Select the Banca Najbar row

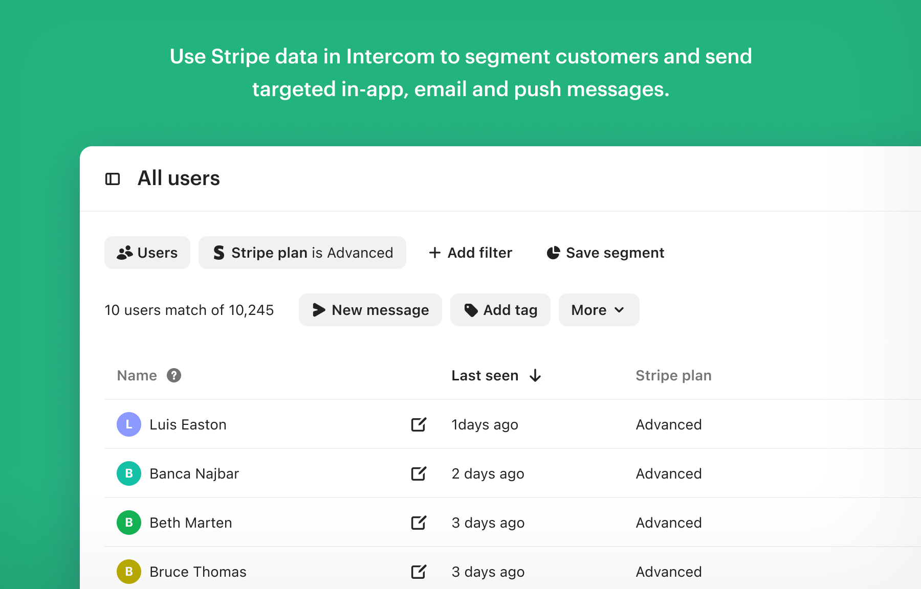pos(194,473)
